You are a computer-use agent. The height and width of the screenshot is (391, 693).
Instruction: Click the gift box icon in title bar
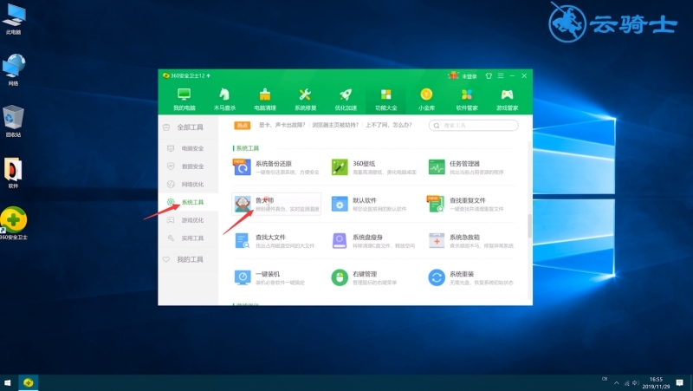pyautogui.click(x=453, y=75)
